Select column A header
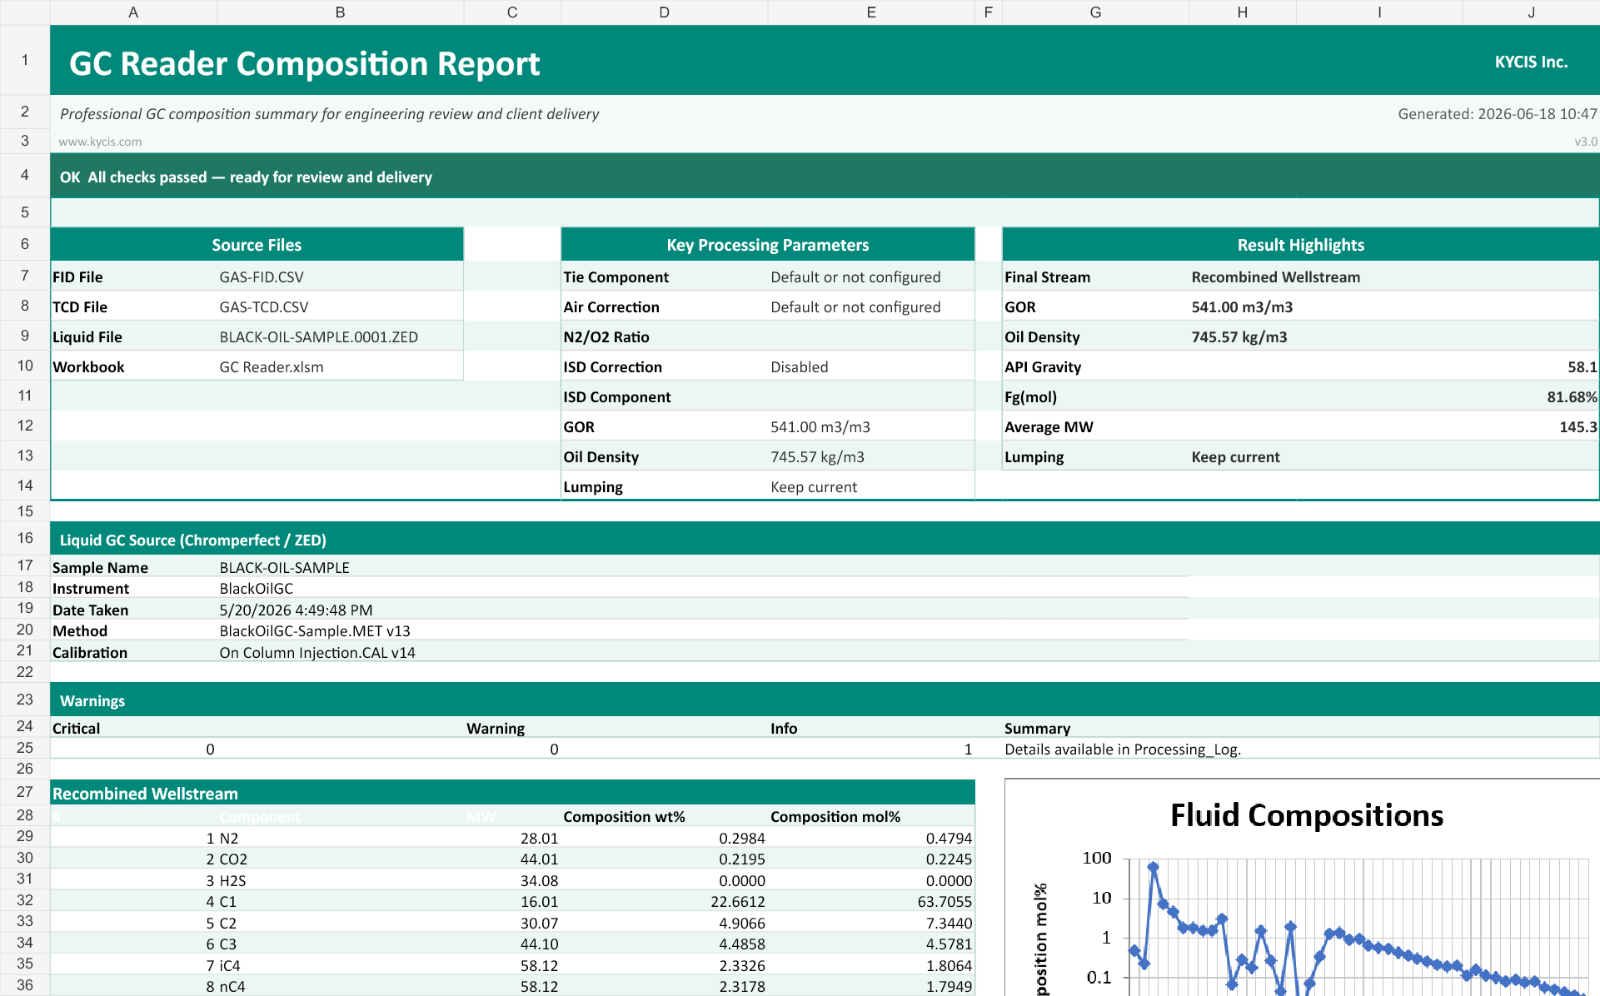 click(133, 12)
